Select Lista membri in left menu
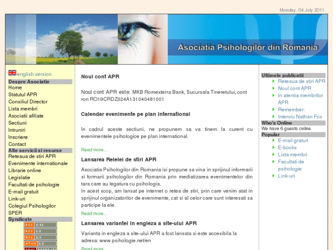Image resolution: width=333 pixels, height=250 pixels. [x=23, y=109]
